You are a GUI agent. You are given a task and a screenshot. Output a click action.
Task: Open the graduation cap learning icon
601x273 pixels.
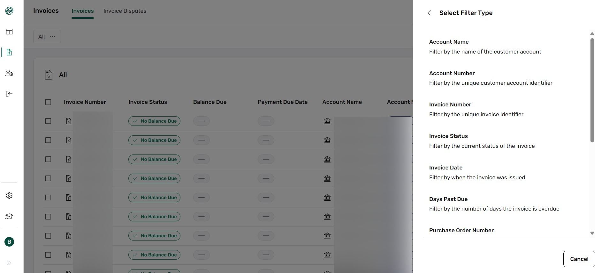[x=9, y=217]
